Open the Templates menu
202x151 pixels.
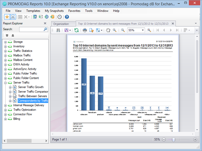[33, 11]
